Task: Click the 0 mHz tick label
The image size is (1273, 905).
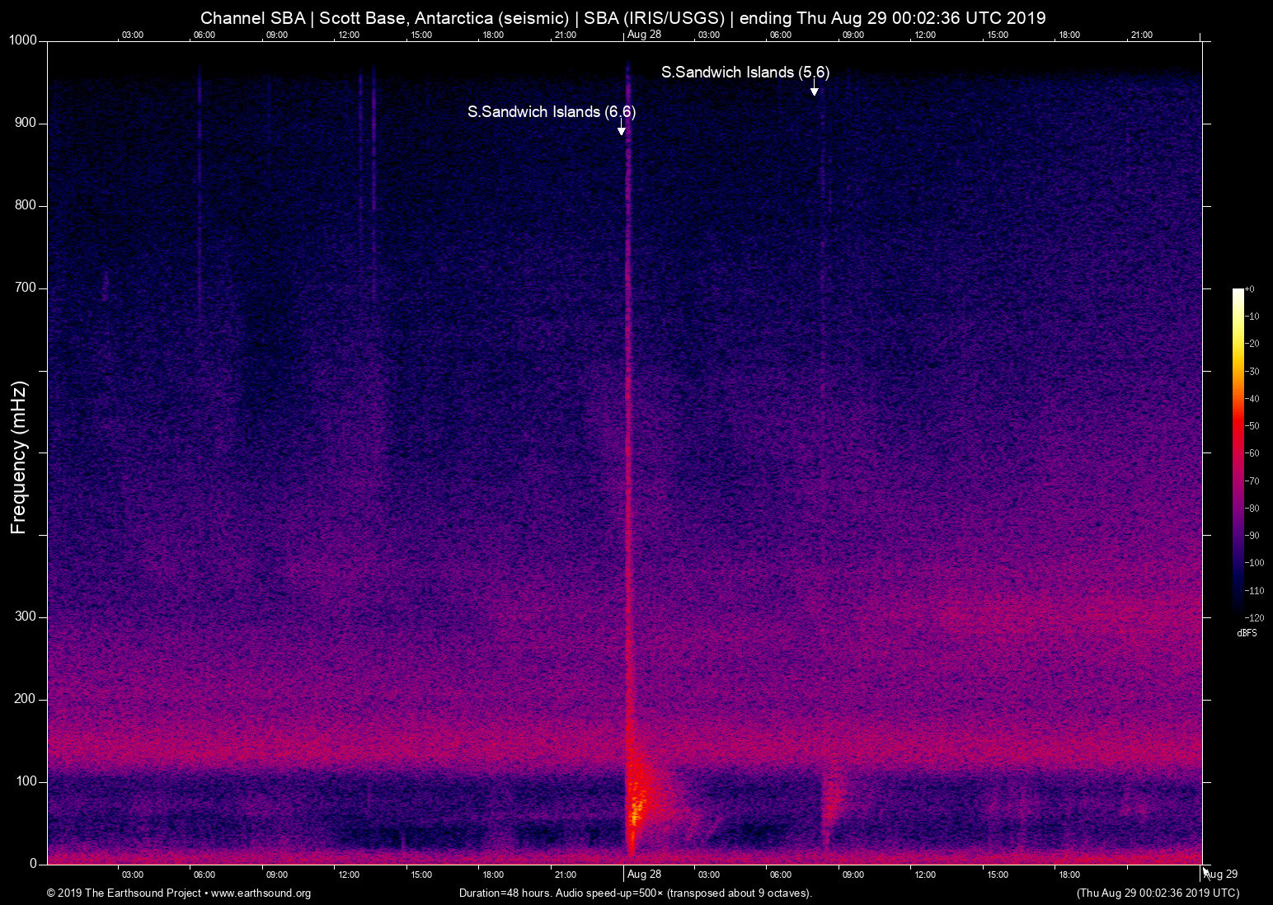Action: (x=33, y=864)
